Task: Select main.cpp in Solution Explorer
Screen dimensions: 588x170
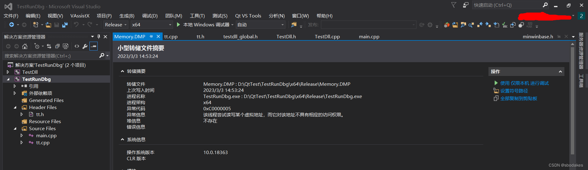Action: 46,136
